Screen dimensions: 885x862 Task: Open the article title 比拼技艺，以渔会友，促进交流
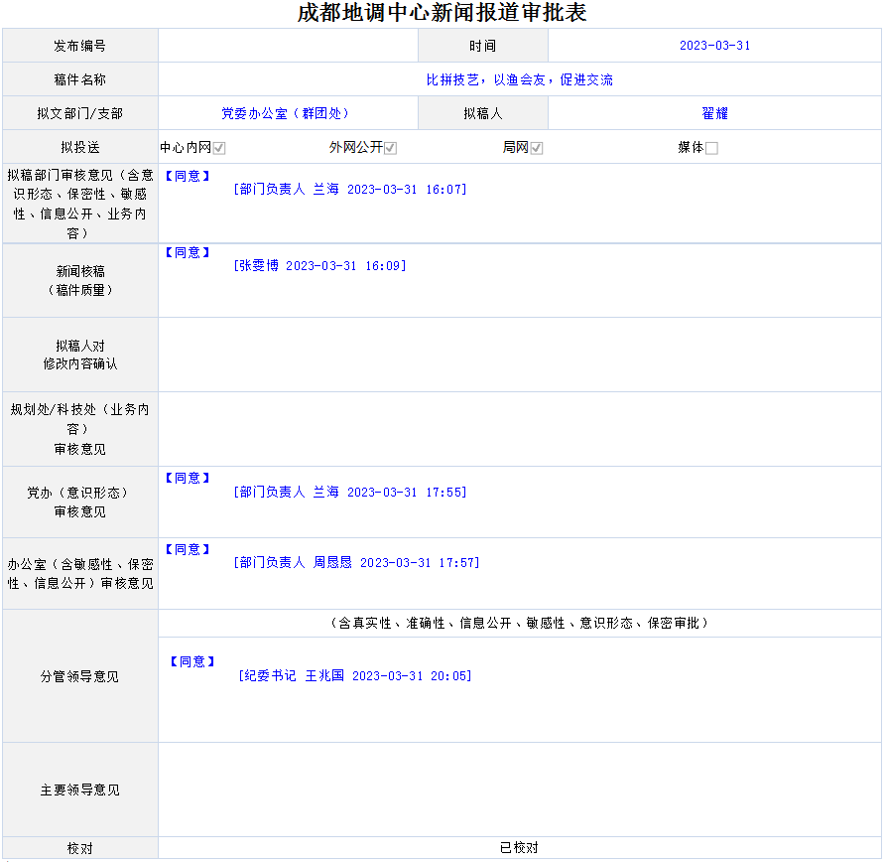[x=519, y=79]
